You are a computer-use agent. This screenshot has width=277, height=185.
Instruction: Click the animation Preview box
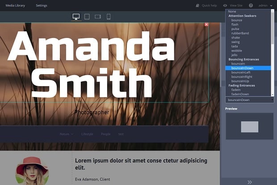tap(249, 126)
